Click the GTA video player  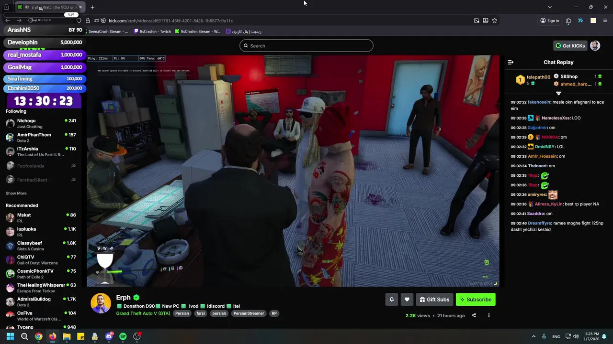coord(293,171)
